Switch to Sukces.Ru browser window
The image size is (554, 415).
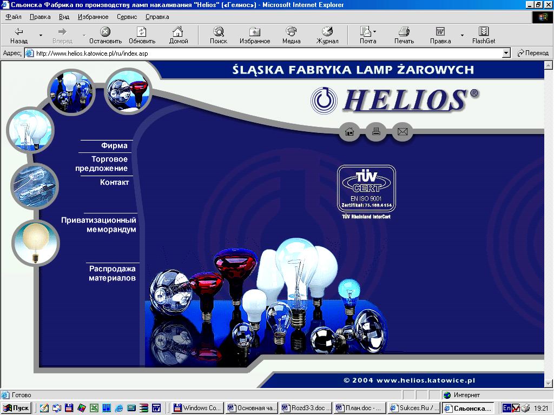coord(414,408)
